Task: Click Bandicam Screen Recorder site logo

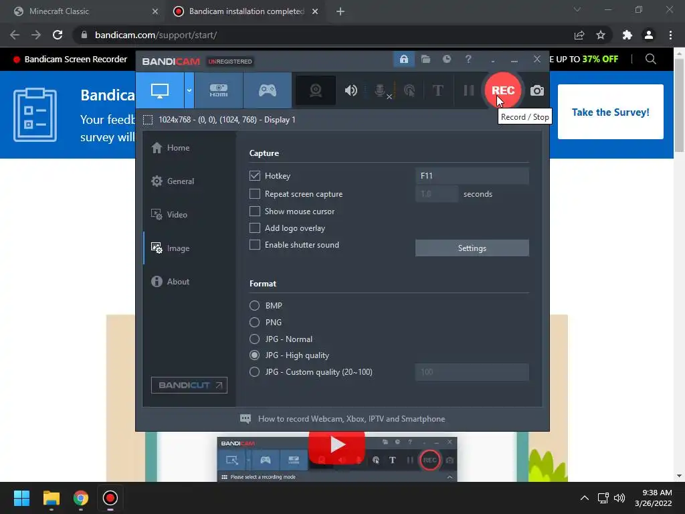Action: coord(70,59)
